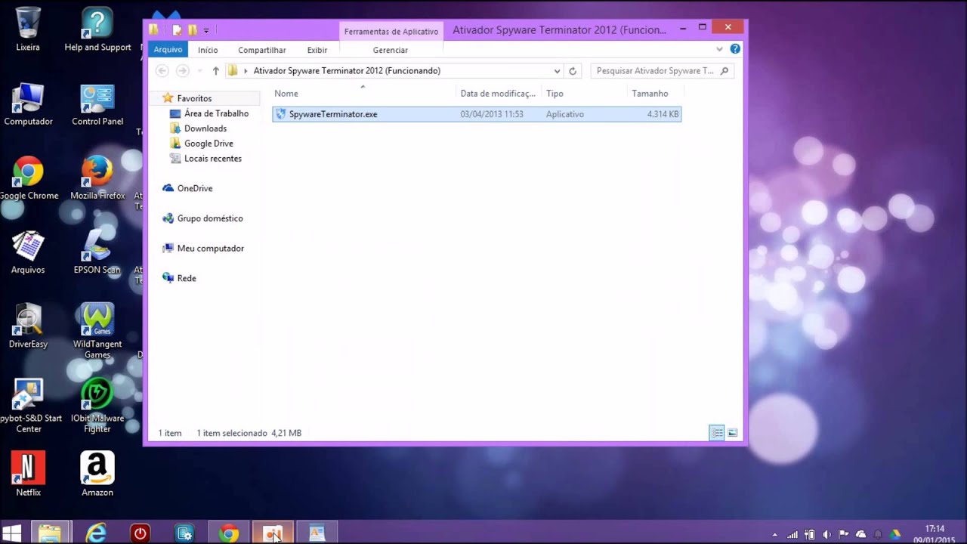Click the Up folder arrow
The image size is (967, 544).
tap(215, 71)
